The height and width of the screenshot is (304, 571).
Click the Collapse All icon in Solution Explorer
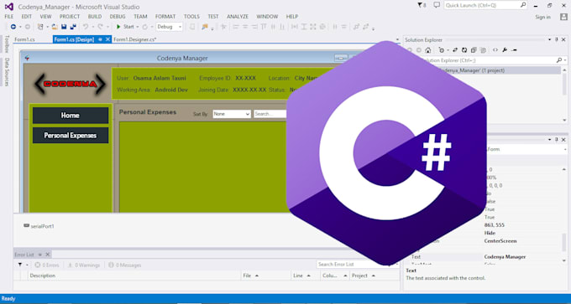point(474,50)
